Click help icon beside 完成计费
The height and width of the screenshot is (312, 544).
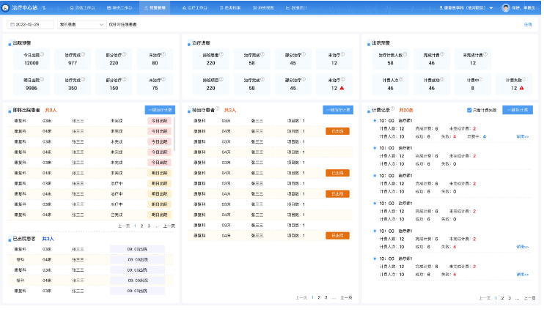(442, 54)
